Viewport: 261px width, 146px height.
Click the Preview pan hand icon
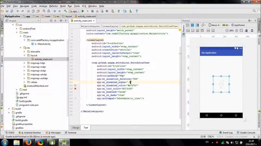tap(246, 31)
